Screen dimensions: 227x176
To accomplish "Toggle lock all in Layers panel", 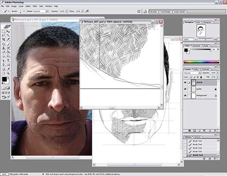I will click(x=201, y=77).
